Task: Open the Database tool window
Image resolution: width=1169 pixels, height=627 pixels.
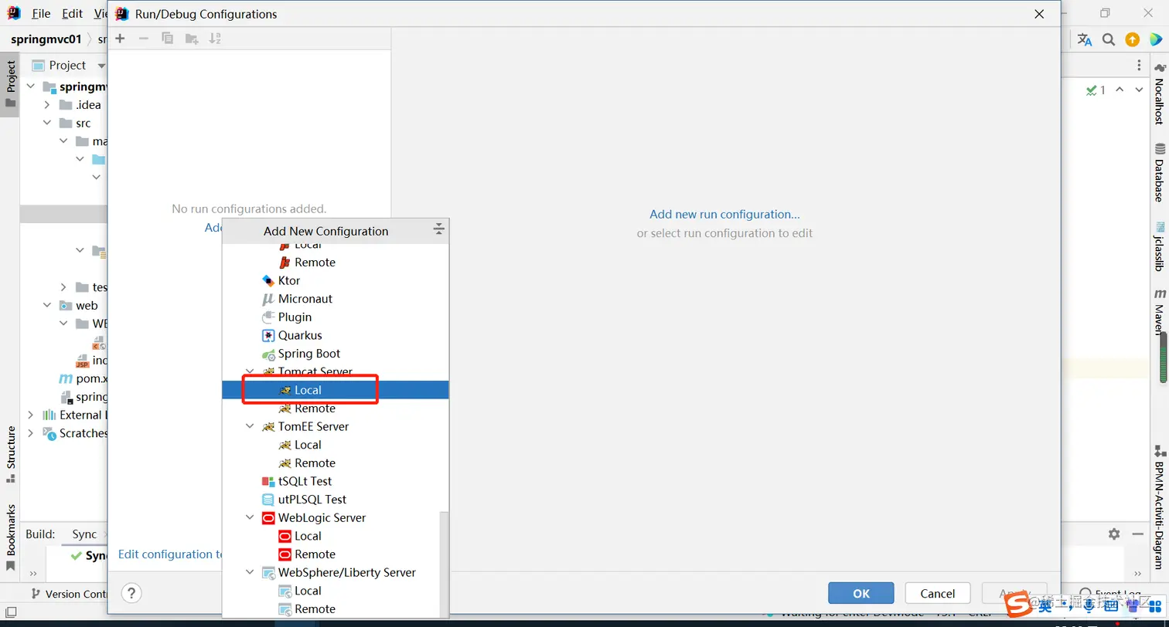Action: [x=1160, y=172]
